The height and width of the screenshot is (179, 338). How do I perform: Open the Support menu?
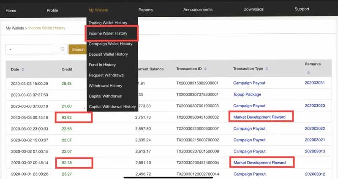[x=302, y=9]
